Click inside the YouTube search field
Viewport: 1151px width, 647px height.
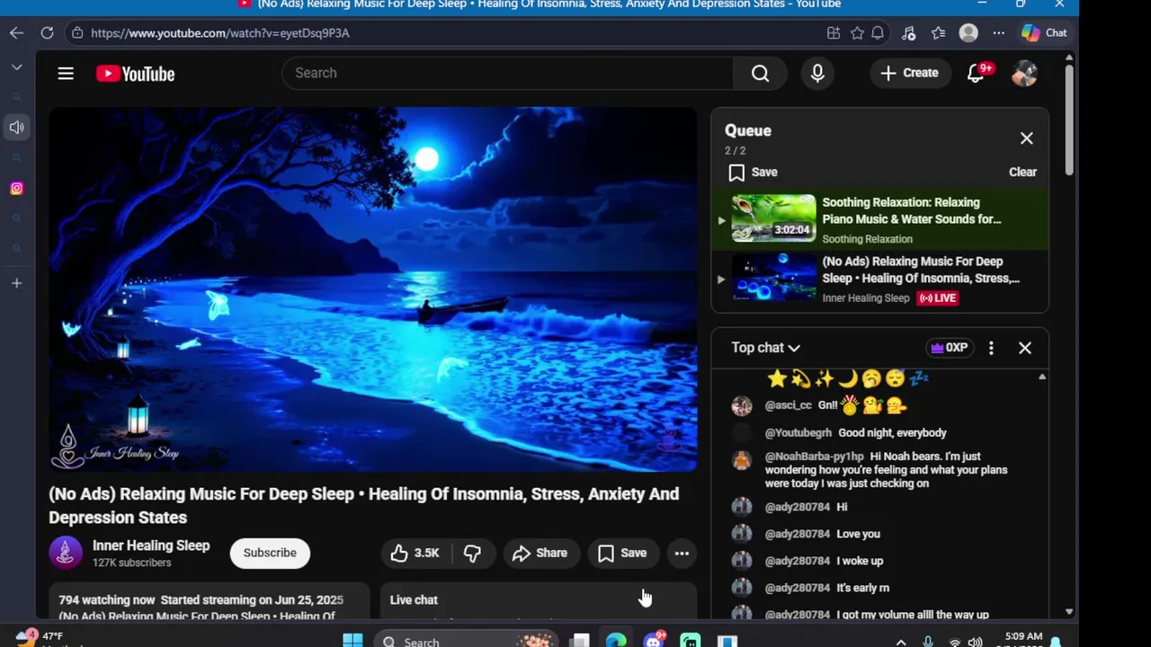pyautogui.click(x=508, y=73)
